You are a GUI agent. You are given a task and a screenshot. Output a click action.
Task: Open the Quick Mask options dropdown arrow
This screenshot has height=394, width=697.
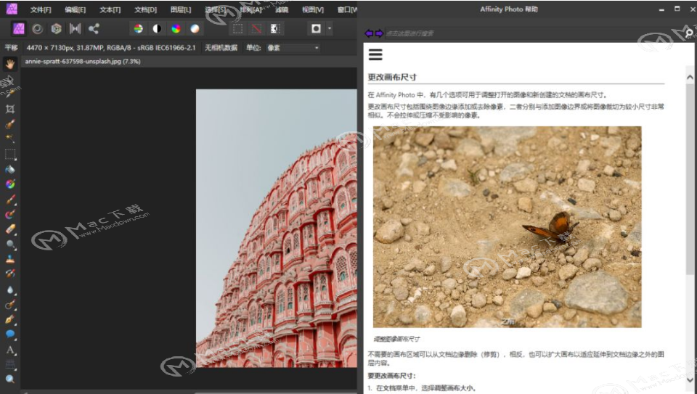pos(330,29)
